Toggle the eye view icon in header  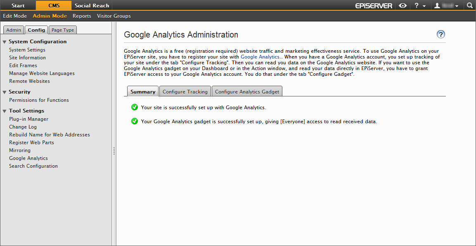click(403, 6)
